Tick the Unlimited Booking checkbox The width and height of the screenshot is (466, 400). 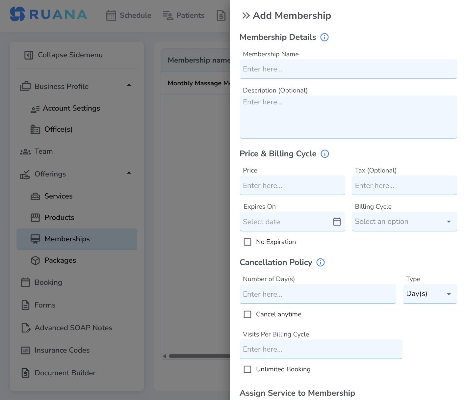coord(247,369)
